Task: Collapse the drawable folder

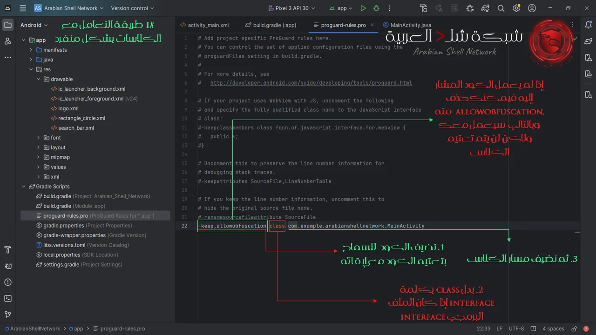Action: point(39,79)
